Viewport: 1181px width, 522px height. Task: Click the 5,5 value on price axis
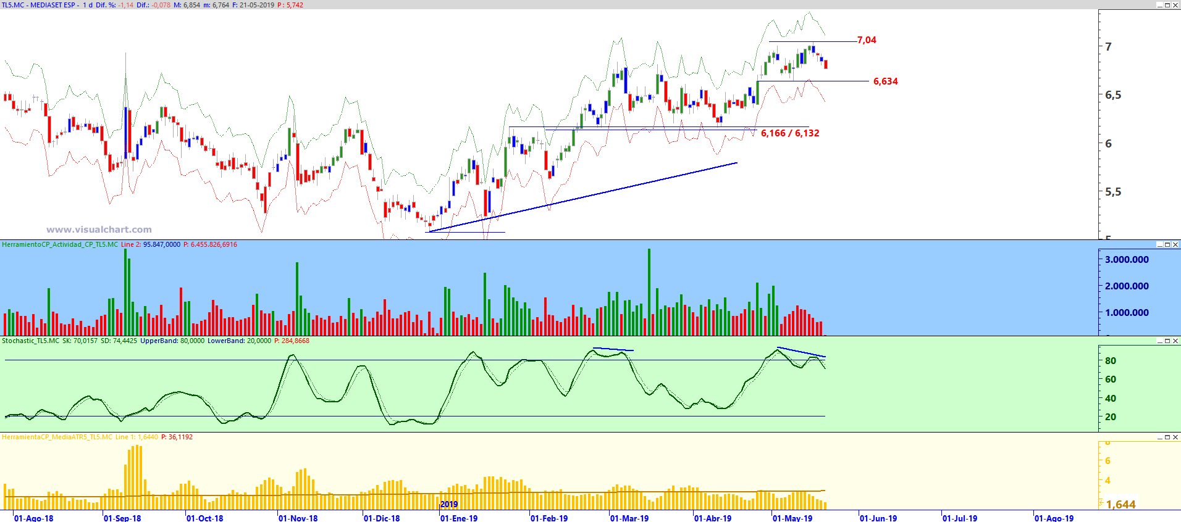(1113, 192)
